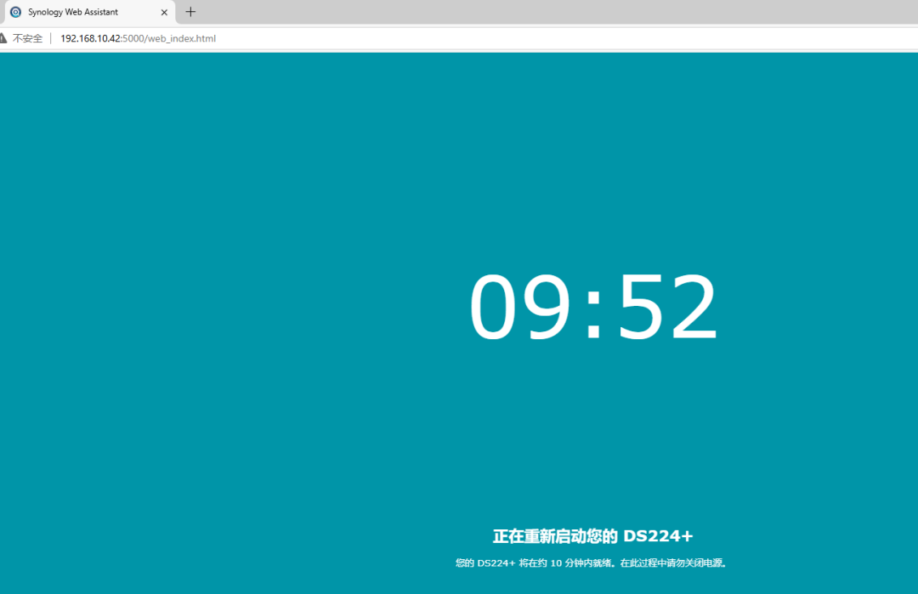The height and width of the screenshot is (594, 918).
Task: Click the blank teal area left of the countdown
Action: tap(212, 306)
